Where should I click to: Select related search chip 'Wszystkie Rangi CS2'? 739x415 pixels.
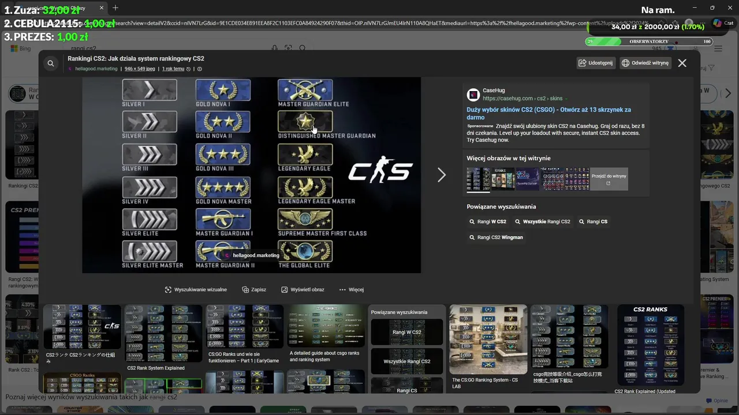[x=543, y=221]
